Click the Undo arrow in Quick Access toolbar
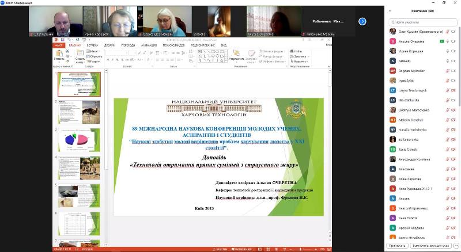The height and width of the screenshot is (252, 461). (69, 40)
